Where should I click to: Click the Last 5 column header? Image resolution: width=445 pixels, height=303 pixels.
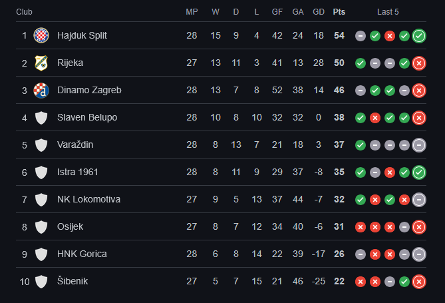pyautogui.click(x=388, y=12)
